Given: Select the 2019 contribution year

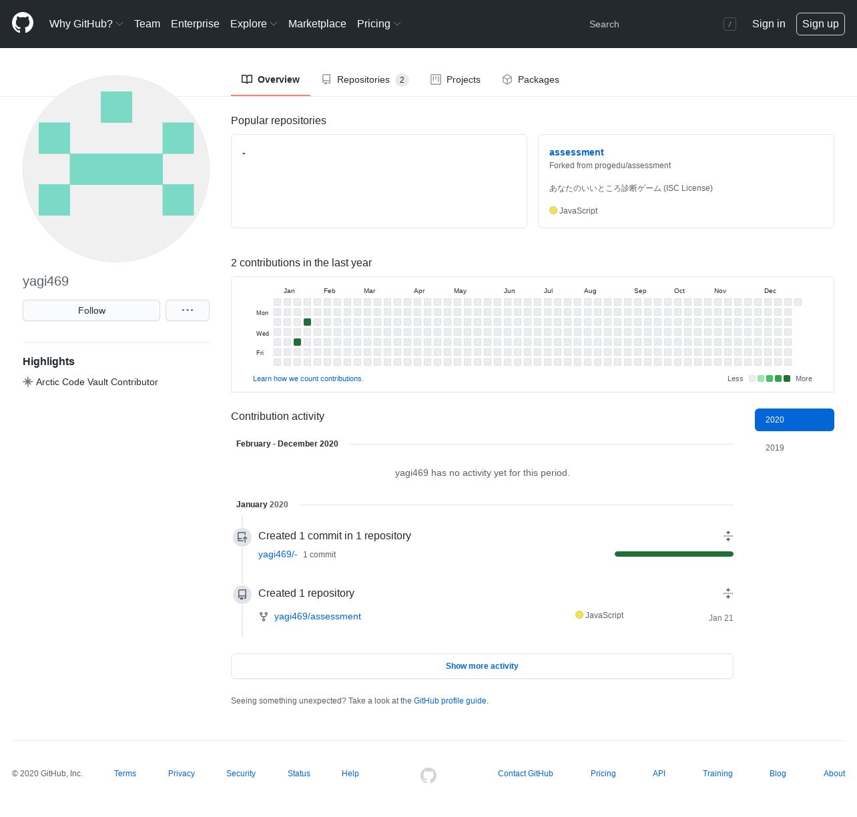Looking at the screenshot, I should pyautogui.click(x=794, y=448).
